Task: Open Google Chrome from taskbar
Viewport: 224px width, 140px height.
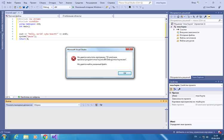Action: 45,137
